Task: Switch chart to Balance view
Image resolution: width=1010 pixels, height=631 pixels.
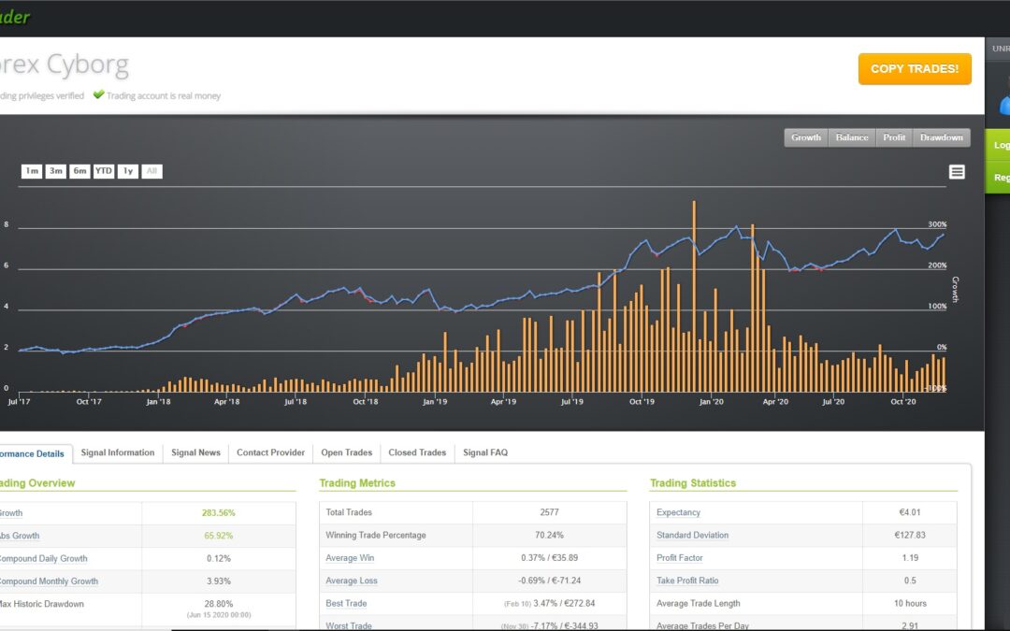Action: point(851,137)
